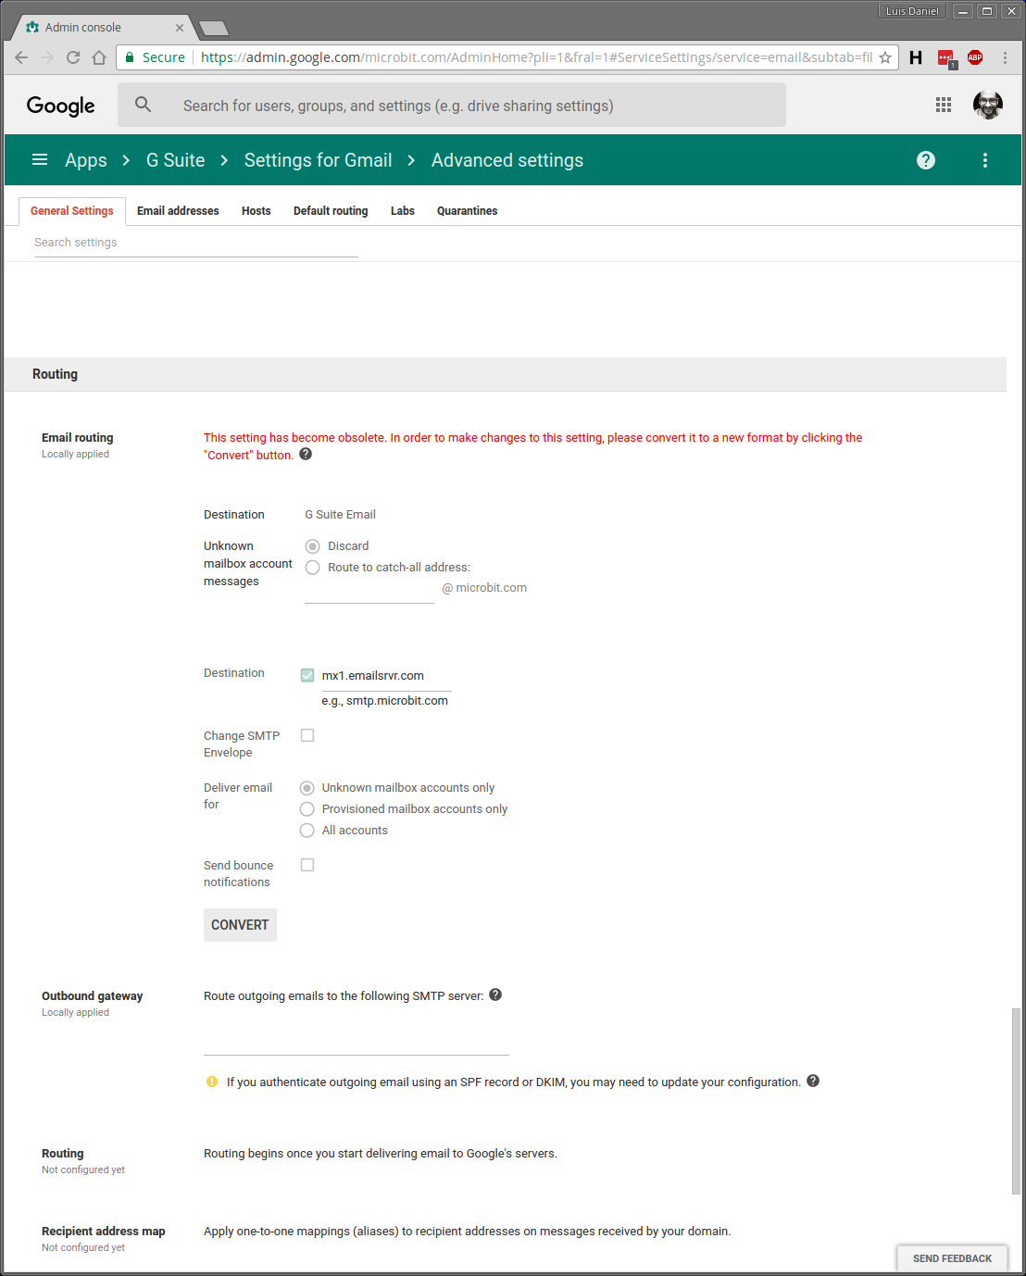Open the Quarantines tab
This screenshot has width=1026, height=1276.
[468, 211]
